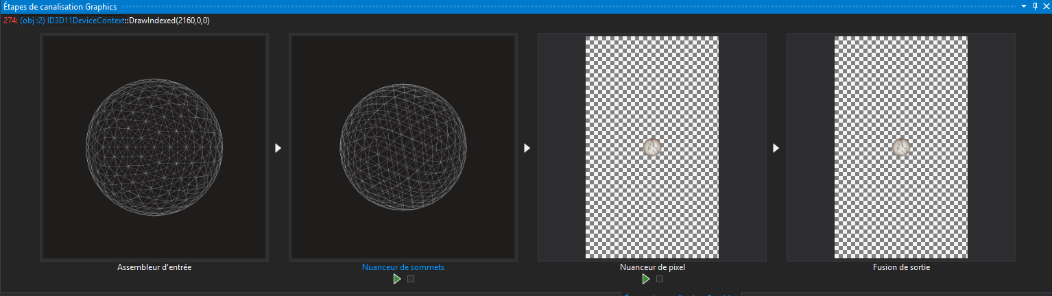Start debugging the Nuanceur de sommets shader
1052x296 pixels.
(x=396, y=279)
